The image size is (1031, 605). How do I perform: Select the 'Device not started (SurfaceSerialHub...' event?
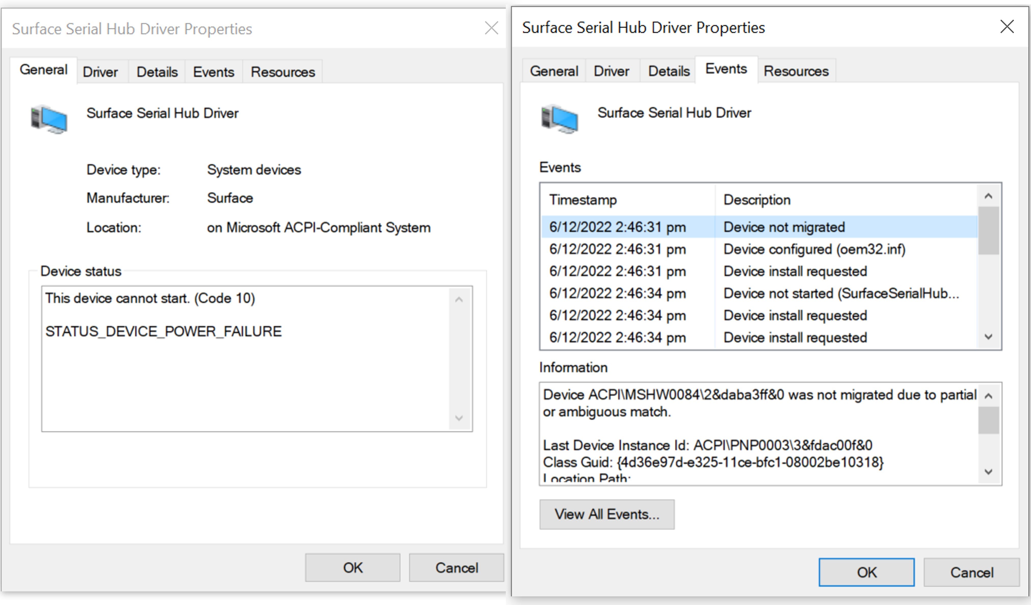point(759,293)
